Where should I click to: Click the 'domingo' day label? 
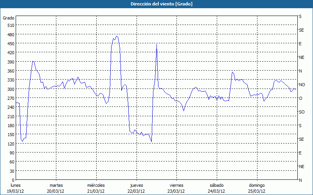[x=257, y=186]
